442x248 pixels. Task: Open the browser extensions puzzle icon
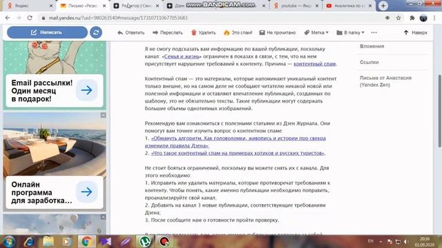[x=412, y=18]
